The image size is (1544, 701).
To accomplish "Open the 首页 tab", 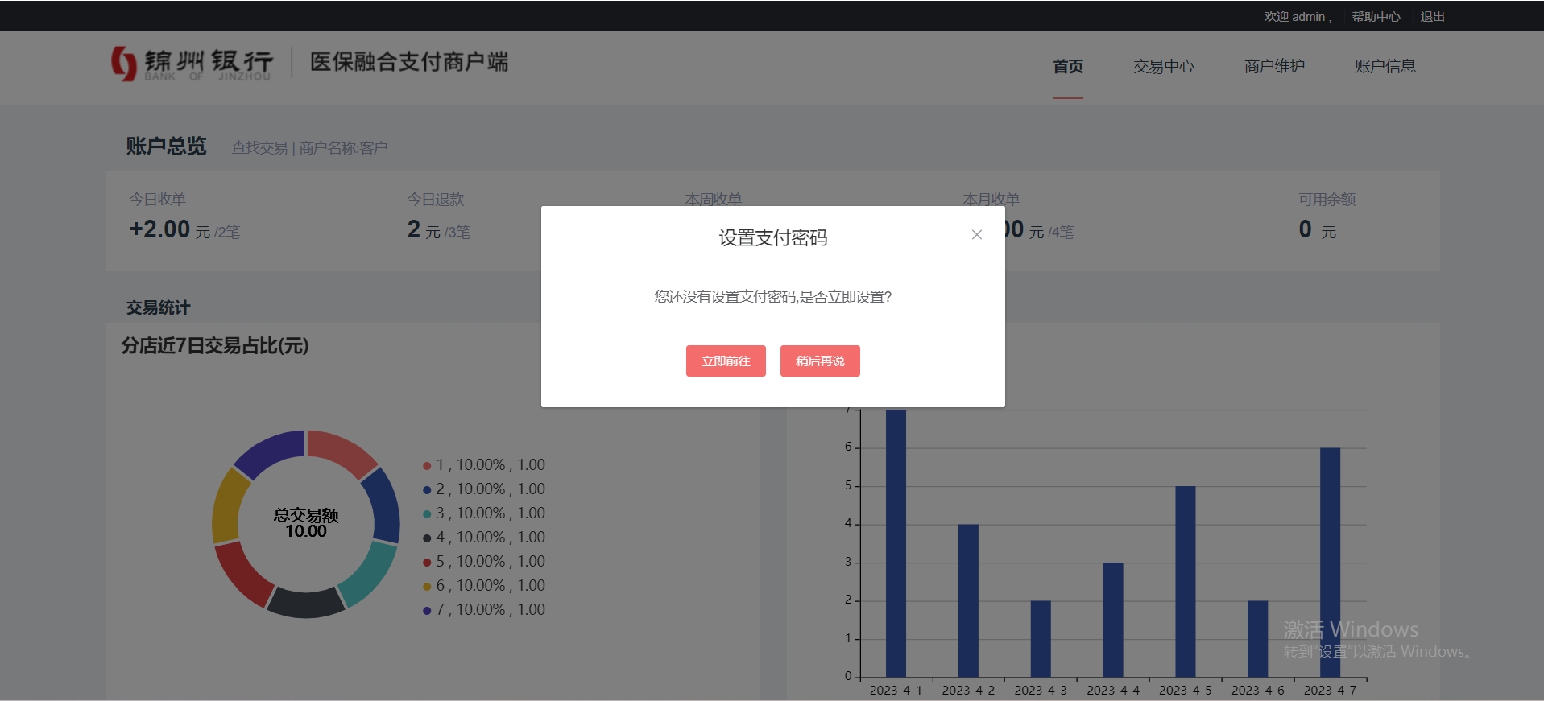I will click(x=1068, y=66).
